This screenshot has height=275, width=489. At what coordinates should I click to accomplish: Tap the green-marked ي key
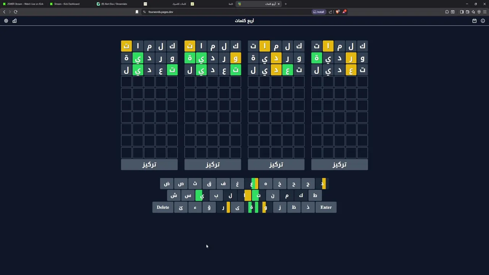[x=202, y=196]
